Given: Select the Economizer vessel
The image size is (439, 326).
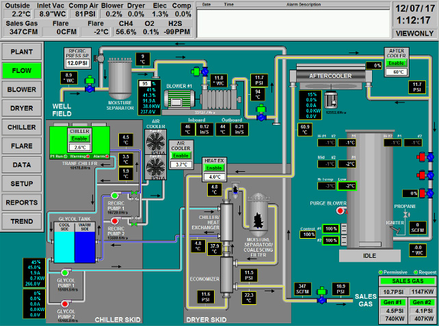Looking at the screenshot, I should point(226,275).
